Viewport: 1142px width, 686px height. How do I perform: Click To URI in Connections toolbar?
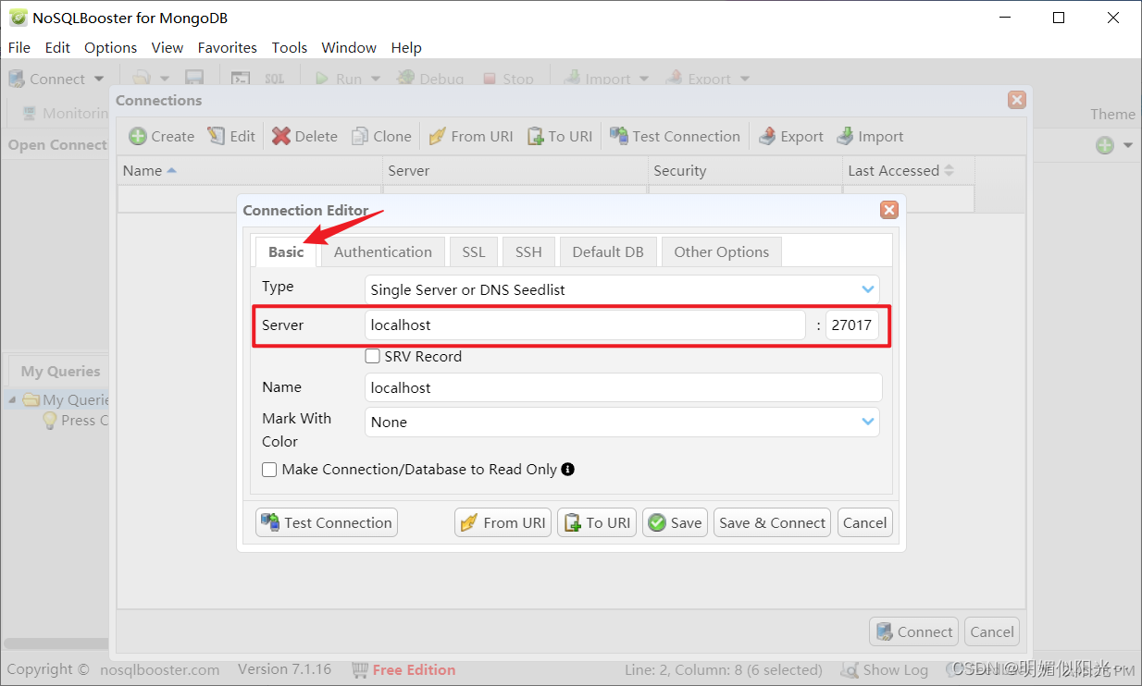pos(559,136)
